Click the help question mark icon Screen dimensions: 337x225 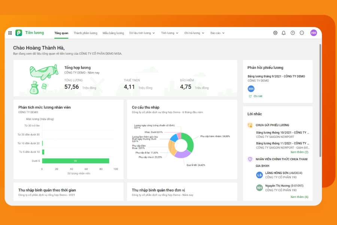coord(293,33)
